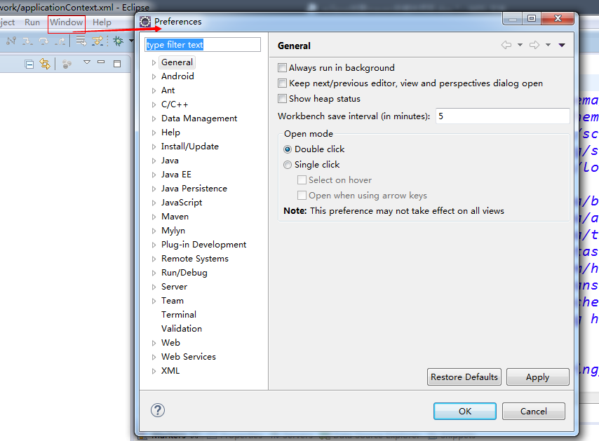Expand the Run/Debug node arrow
This screenshot has height=441, width=599.
click(154, 273)
